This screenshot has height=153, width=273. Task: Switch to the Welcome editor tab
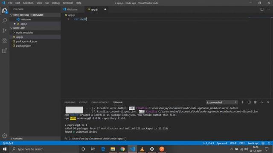pos(73,9)
